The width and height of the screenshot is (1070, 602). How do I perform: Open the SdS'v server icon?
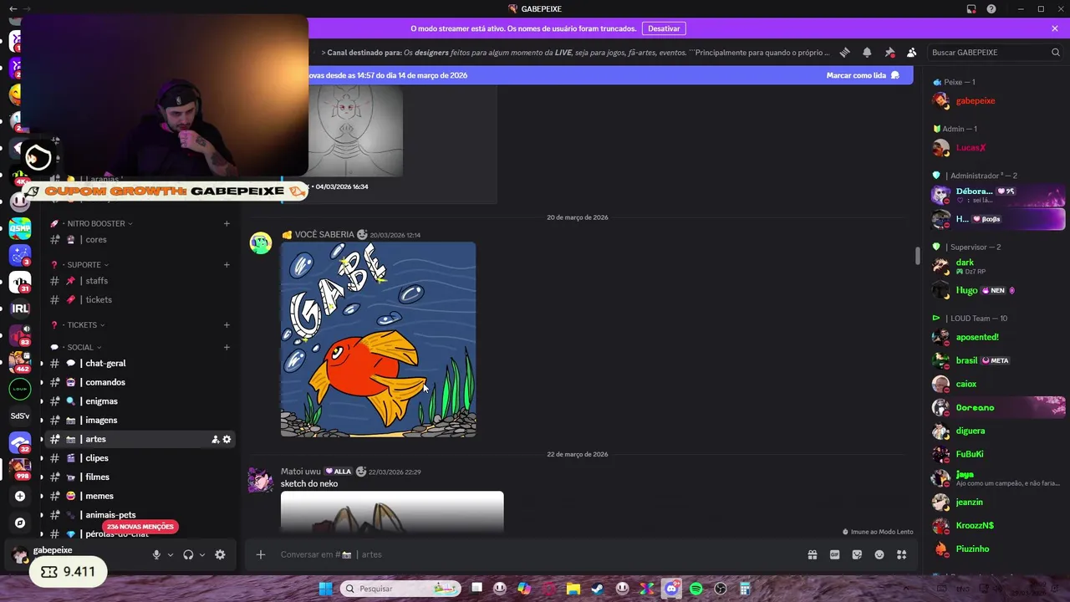point(20,416)
